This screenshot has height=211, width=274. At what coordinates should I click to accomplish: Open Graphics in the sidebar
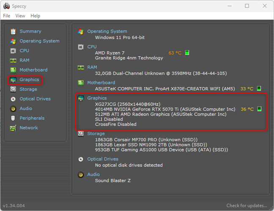pyautogui.click(x=29, y=79)
